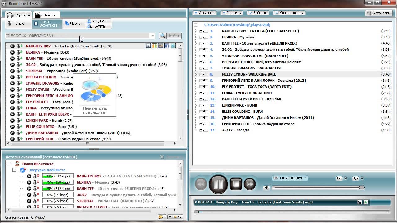Toggle the mp3 box for track 8 MILEY CYRUS
This screenshot has width=397, height=223.
click(203, 74)
